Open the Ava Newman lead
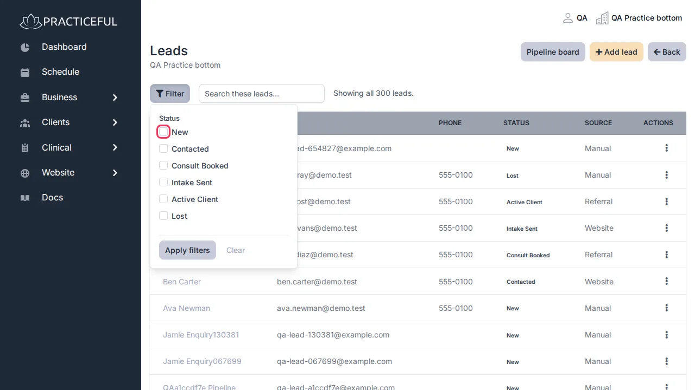The image size is (695, 390). pyautogui.click(x=186, y=308)
